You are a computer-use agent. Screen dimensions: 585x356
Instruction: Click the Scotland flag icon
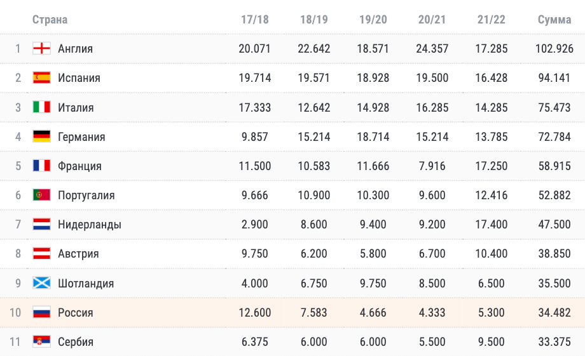pyautogui.click(x=41, y=283)
